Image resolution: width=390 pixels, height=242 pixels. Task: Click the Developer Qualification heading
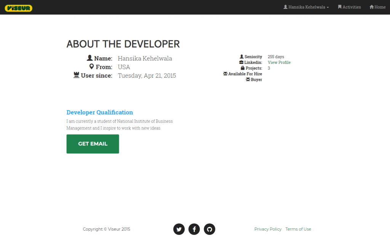(99, 112)
